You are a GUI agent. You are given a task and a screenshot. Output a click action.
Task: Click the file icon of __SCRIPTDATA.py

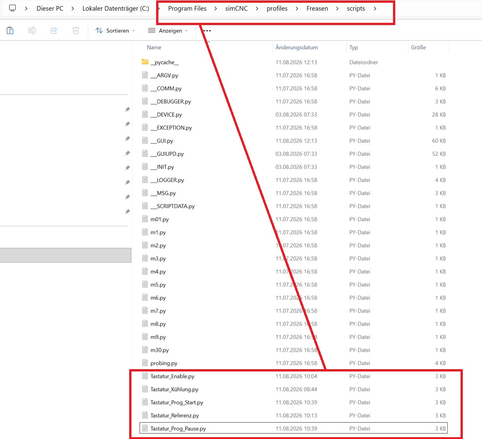click(x=145, y=206)
